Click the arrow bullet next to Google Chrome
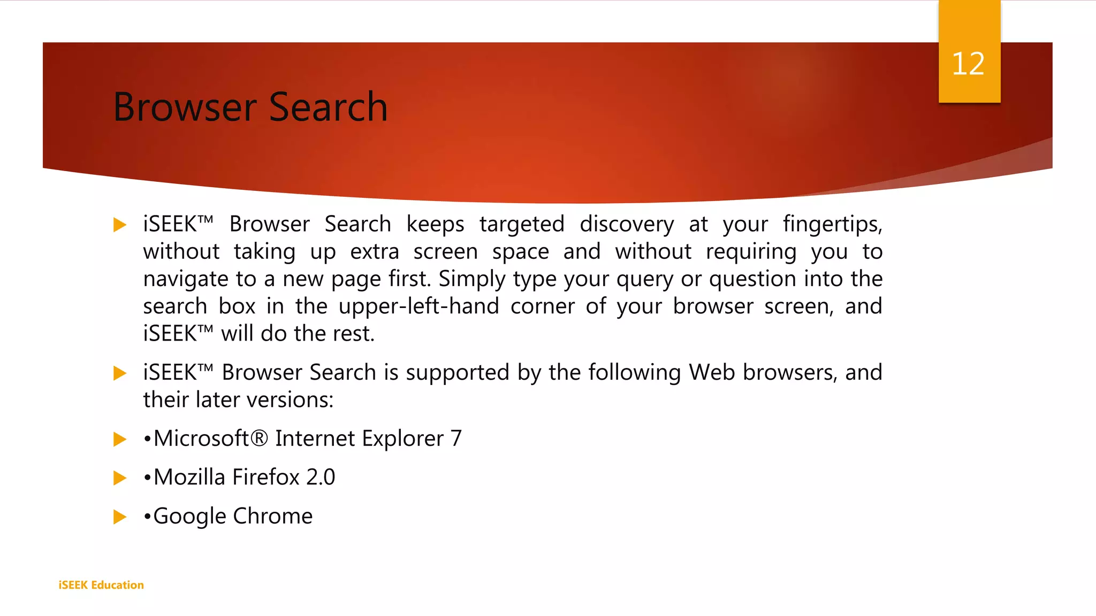Image resolution: width=1096 pixels, height=616 pixels. (x=120, y=517)
